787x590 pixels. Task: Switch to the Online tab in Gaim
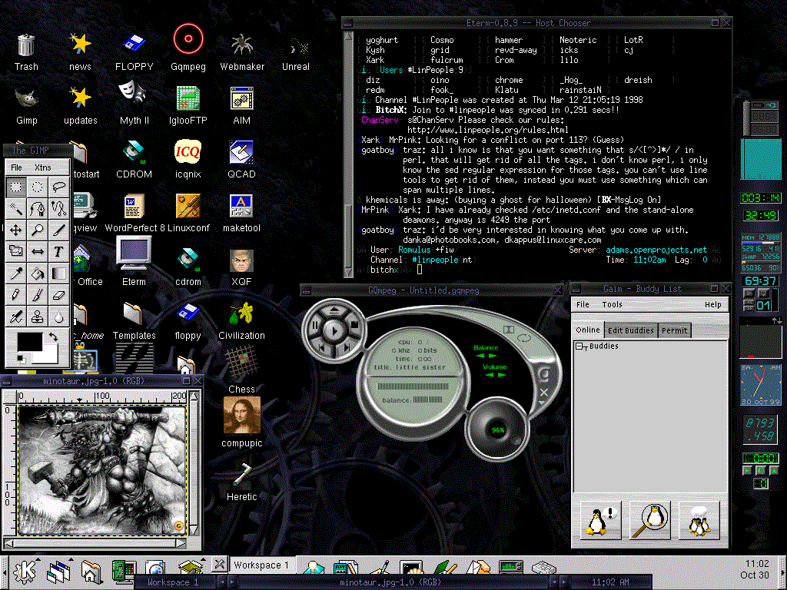(x=588, y=330)
